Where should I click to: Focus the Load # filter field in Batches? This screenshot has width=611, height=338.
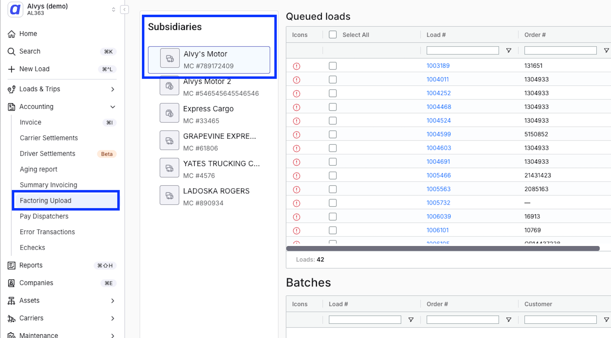pyautogui.click(x=365, y=320)
